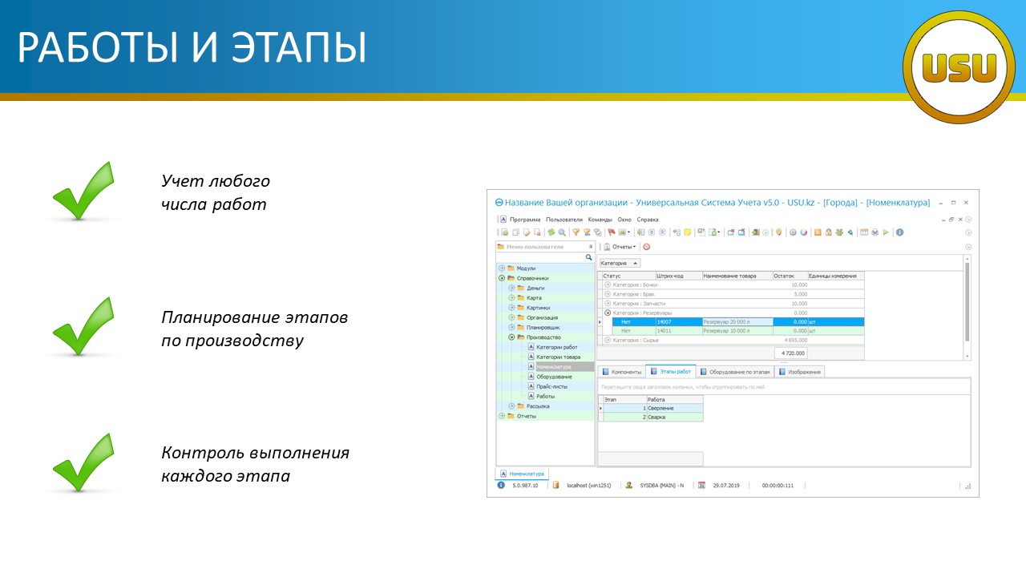This screenshot has width=1026, height=577.
Task: Expand the Деньги folder node
Action: [x=511, y=288]
